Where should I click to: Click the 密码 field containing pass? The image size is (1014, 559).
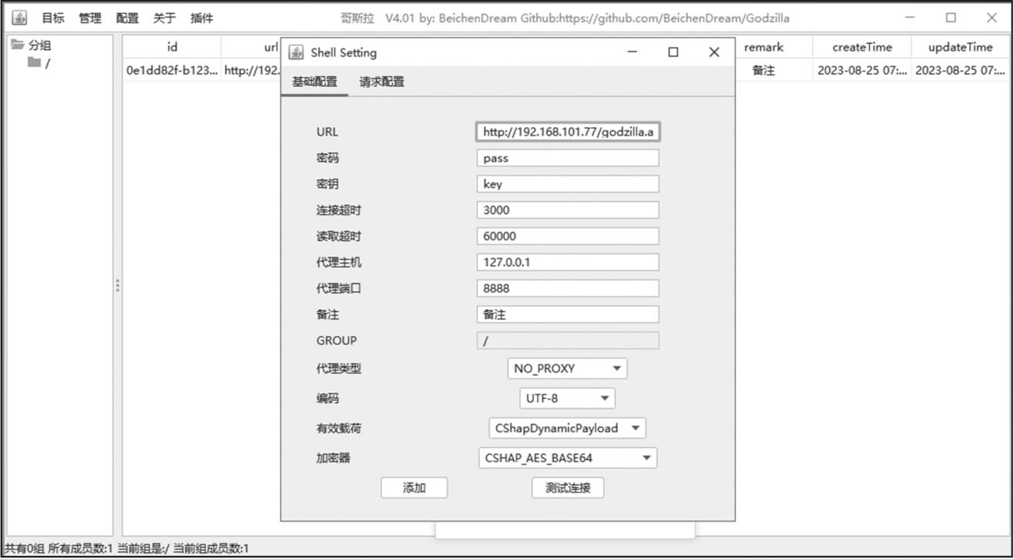tap(568, 158)
